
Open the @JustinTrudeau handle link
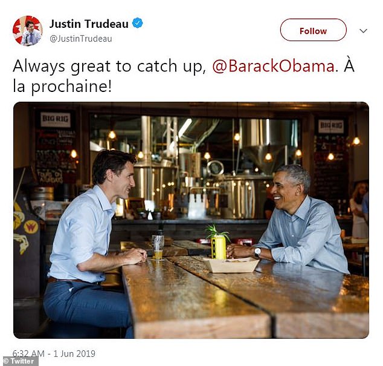(81, 39)
